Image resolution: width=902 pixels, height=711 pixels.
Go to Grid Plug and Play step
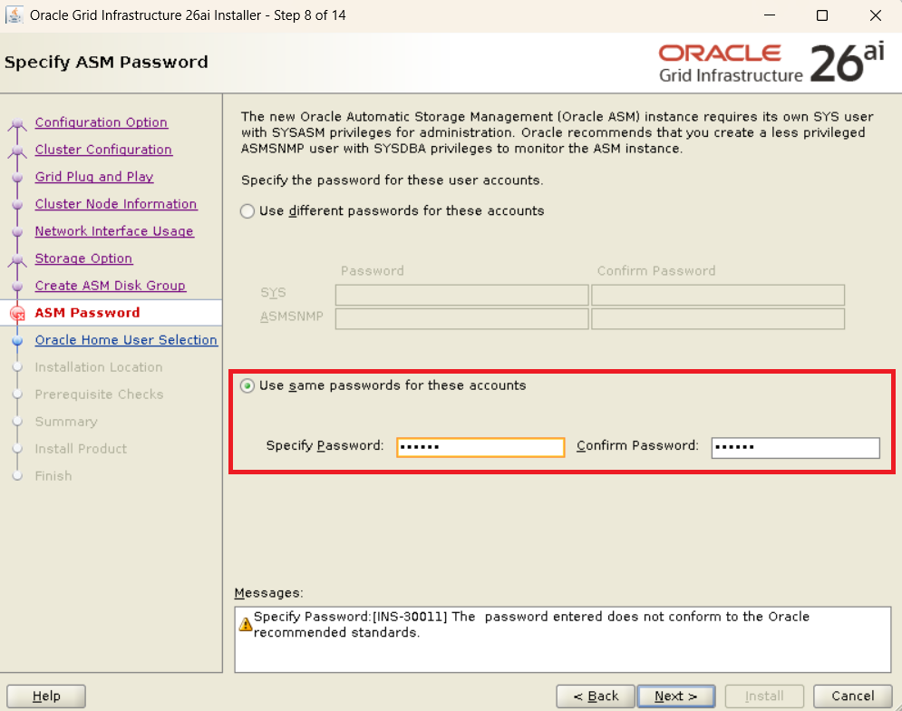(x=94, y=177)
